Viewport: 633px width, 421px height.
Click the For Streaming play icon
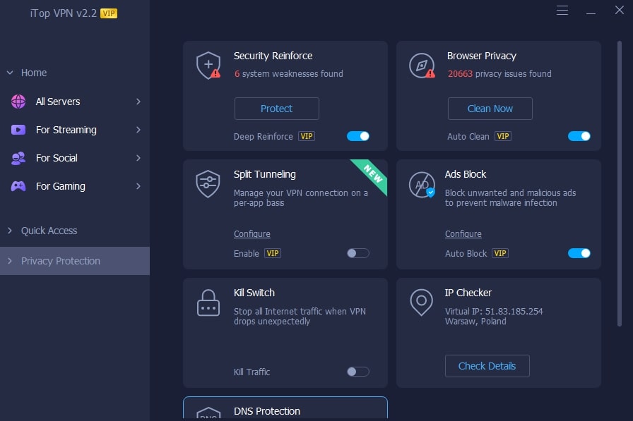[x=18, y=130]
